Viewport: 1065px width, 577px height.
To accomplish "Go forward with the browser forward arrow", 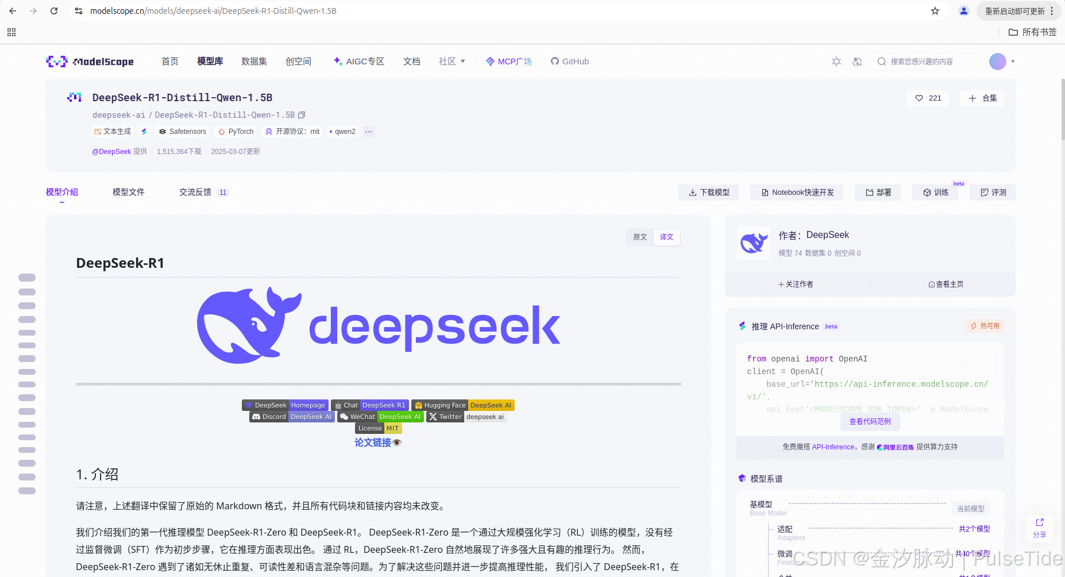I will tap(33, 11).
